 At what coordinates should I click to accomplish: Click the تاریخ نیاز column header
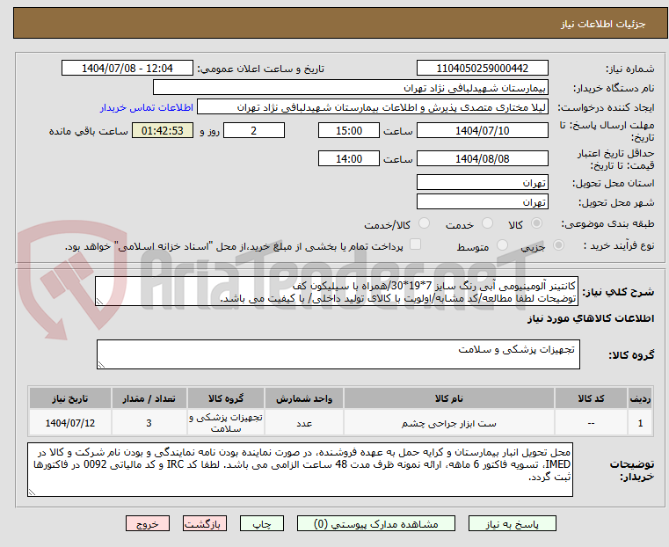(x=70, y=398)
